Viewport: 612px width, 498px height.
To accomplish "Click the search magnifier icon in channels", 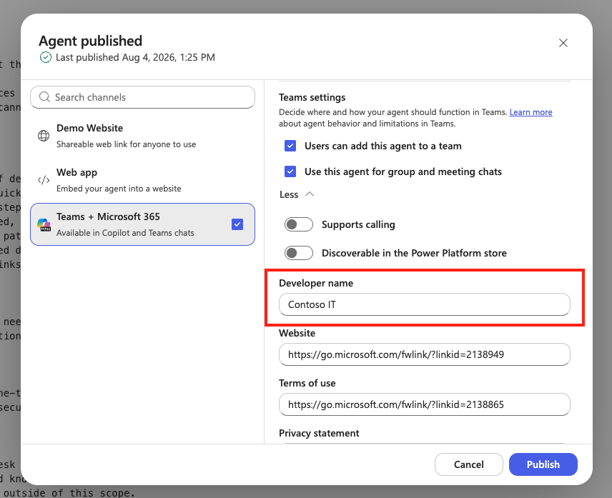I will pyautogui.click(x=44, y=96).
